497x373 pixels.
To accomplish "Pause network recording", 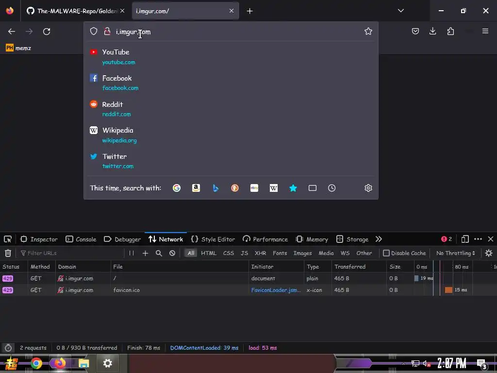I will [x=132, y=253].
